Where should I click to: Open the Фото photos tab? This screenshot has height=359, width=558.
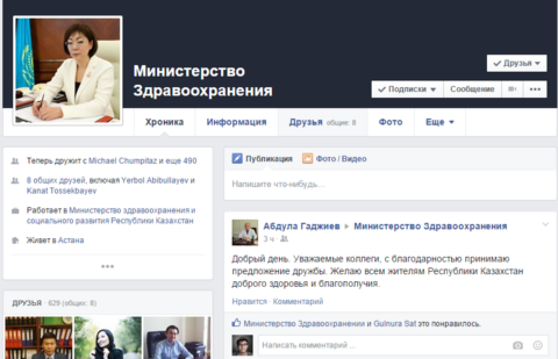[391, 122]
